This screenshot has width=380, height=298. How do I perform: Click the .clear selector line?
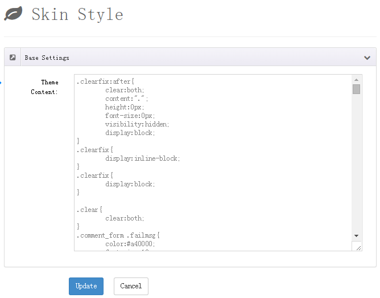coord(89,210)
